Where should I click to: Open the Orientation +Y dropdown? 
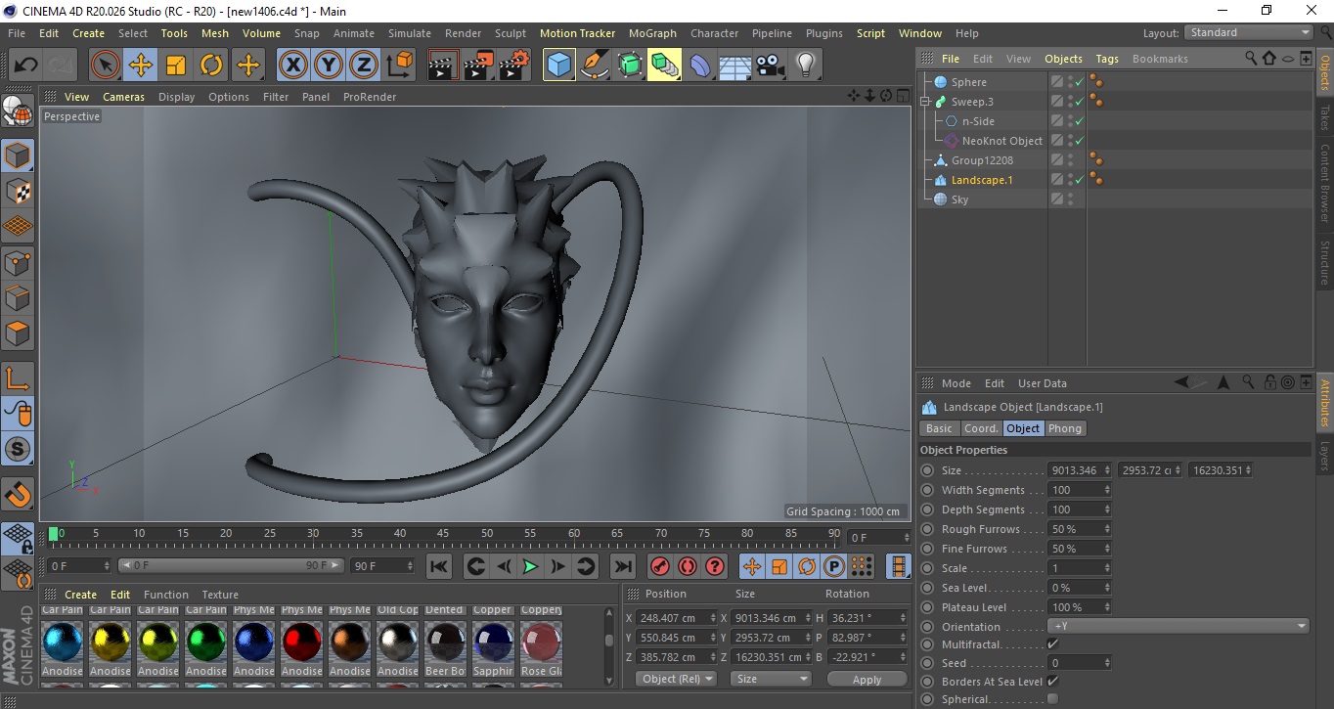click(x=1178, y=627)
